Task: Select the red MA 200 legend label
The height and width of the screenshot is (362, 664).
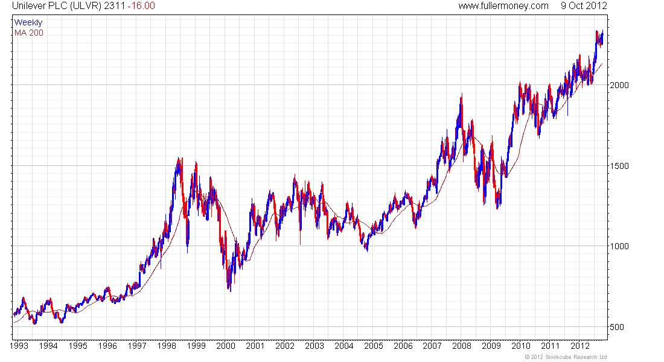Action: (x=29, y=33)
